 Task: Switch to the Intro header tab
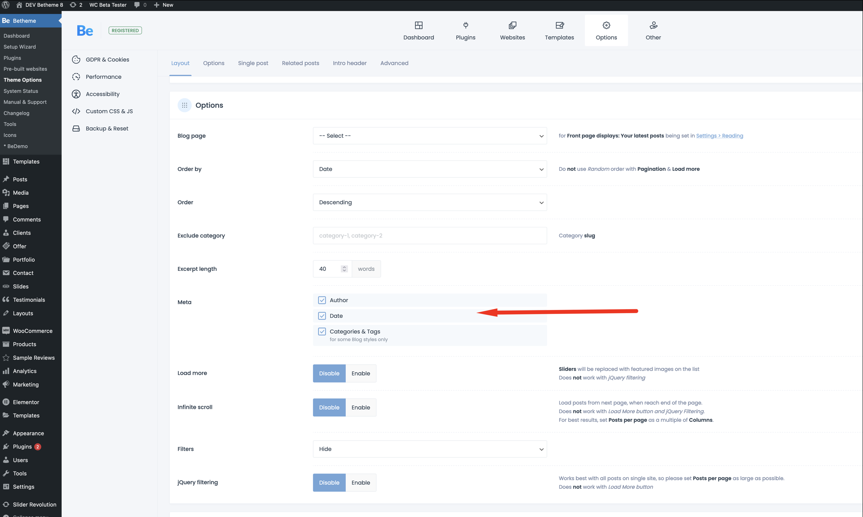pyautogui.click(x=350, y=63)
